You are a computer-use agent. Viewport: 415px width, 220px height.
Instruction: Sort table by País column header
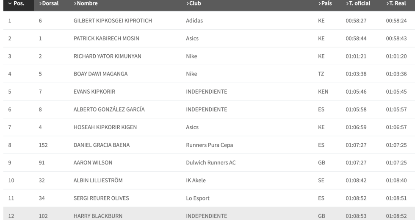(x=325, y=4)
